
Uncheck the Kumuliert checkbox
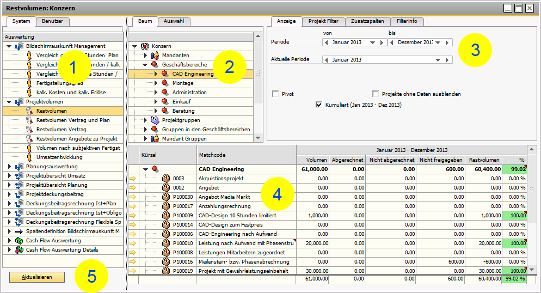pyautogui.click(x=319, y=105)
